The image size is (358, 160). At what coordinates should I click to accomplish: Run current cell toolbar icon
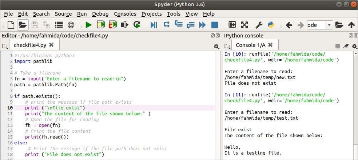[x=101, y=25]
